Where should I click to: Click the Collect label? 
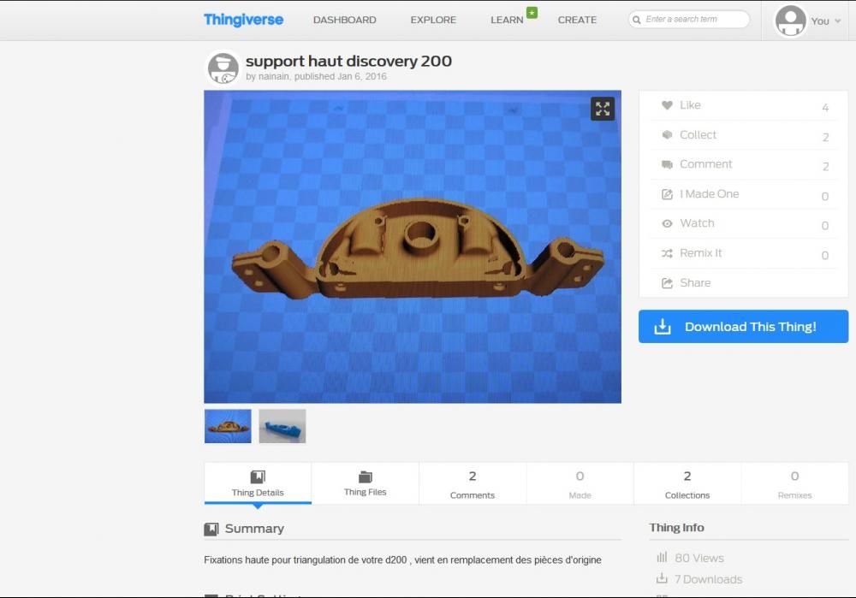(698, 135)
